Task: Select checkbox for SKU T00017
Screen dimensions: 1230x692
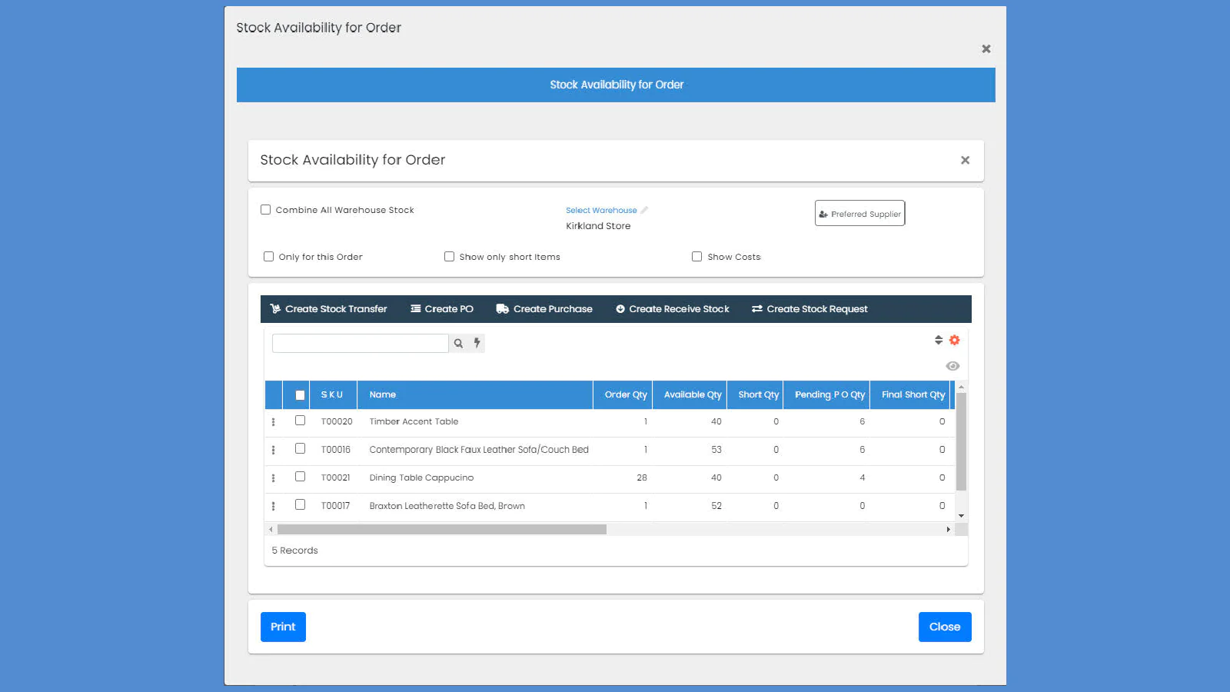Action: (301, 504)
